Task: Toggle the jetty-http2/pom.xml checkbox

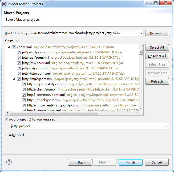Action: point(19,79)
